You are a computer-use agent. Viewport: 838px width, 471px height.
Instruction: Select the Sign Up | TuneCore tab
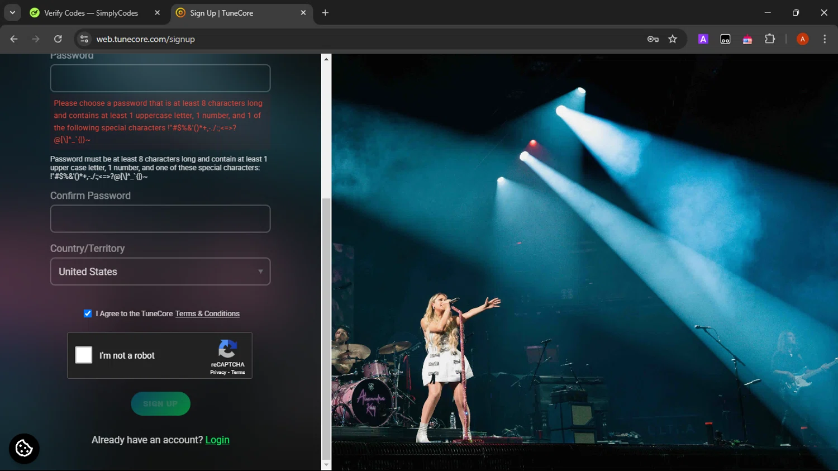tap(241, 13)
